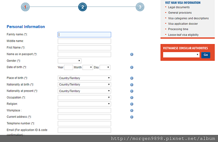Click info icon beside Nationality at birth
This screenshot has height=142, width=218.
(132, 85)
